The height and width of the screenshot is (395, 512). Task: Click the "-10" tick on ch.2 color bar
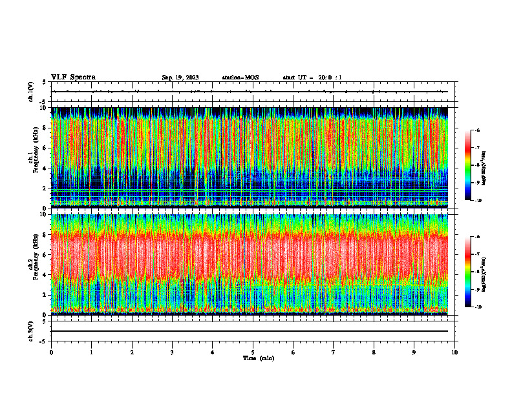coord(478,307)
